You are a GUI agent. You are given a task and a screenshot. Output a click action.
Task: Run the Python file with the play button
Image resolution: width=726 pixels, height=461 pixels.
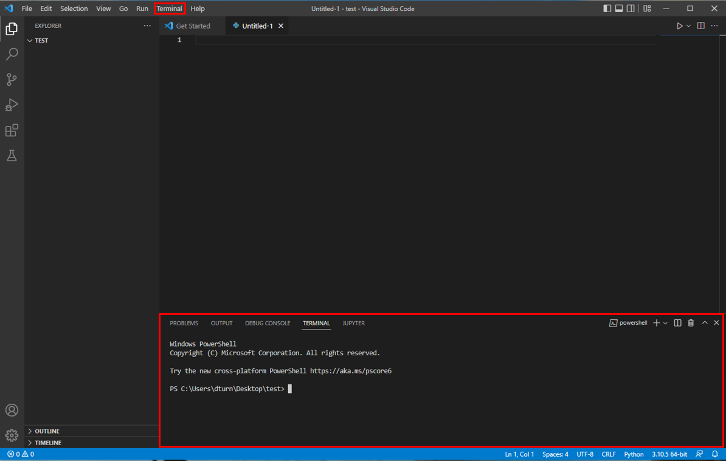pyautogui.click(x=680, y=26)
